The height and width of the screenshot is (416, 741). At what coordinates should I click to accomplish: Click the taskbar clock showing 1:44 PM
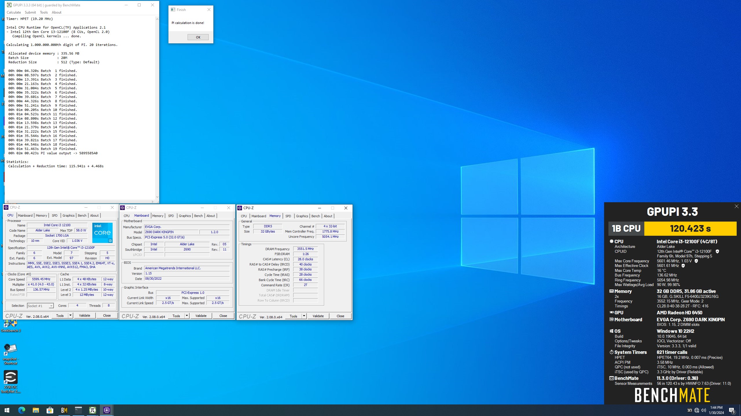[x=716, y=410]
